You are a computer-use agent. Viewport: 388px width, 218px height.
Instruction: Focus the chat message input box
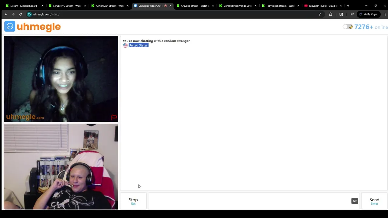click(x=249, y=201)
